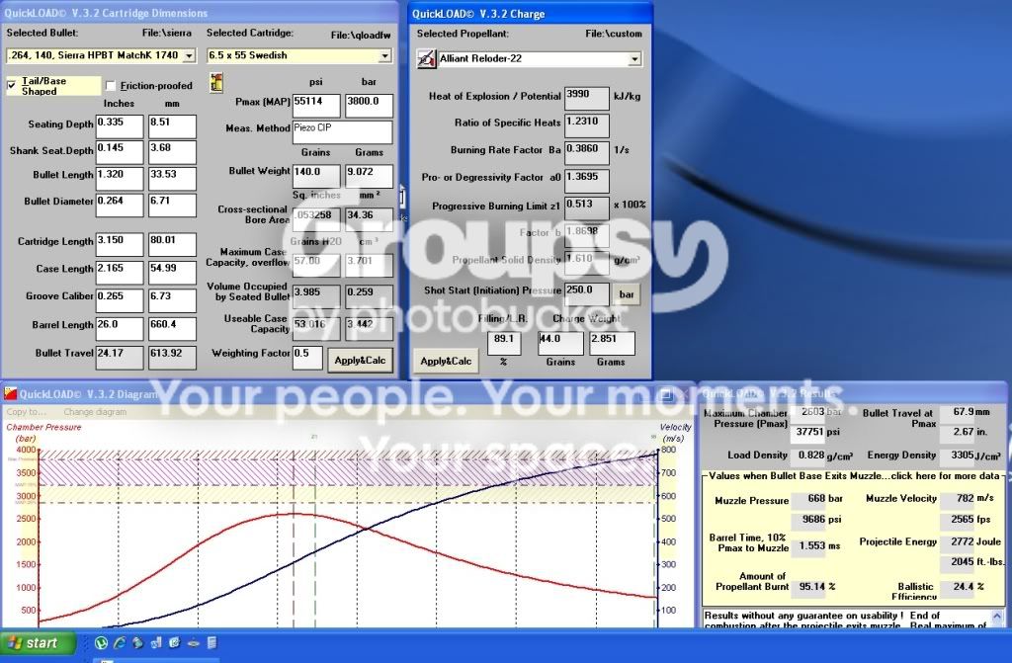This screenshot has height=663, width=1012.
Task: Click Copy to... in Diagram window menu
Action: click(27, 412)
